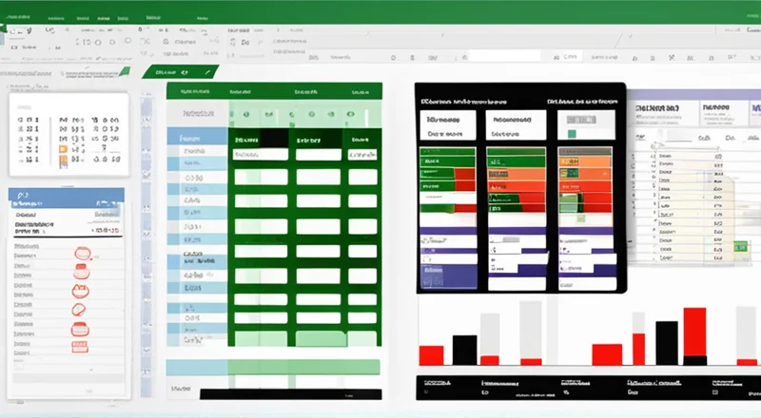The height and width of the screenshot is (418, 761).
Task: Select the orange highlighted date in the calendar
Action: pos(63,149)
